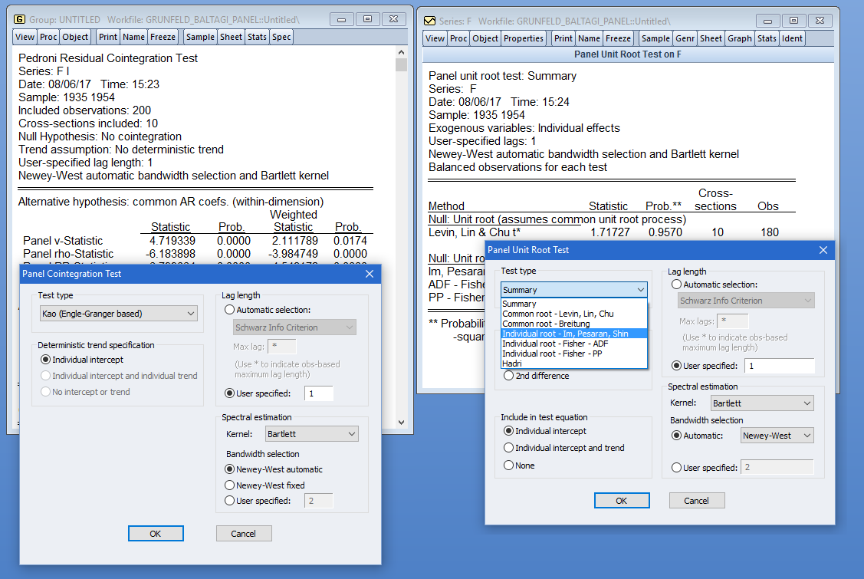The width and height of the screenshot is (864, 579).
Task: Click Cancel in Panel Cointegration Test dialog
Action: [244, 534]
